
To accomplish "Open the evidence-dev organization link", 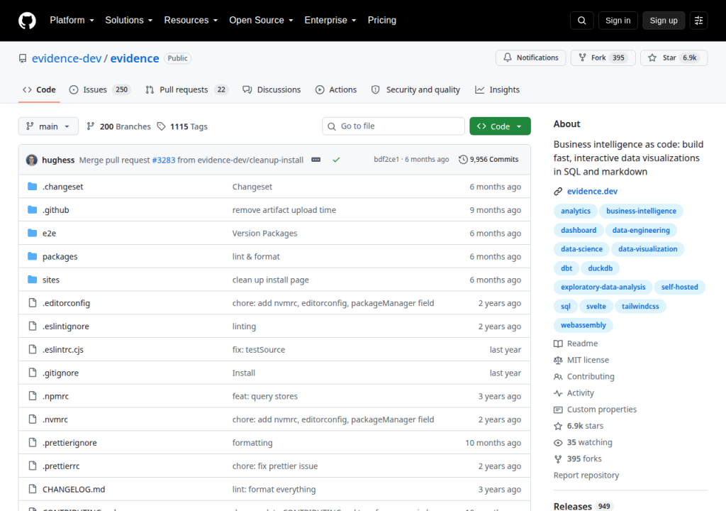I will (x=67, y=58).
